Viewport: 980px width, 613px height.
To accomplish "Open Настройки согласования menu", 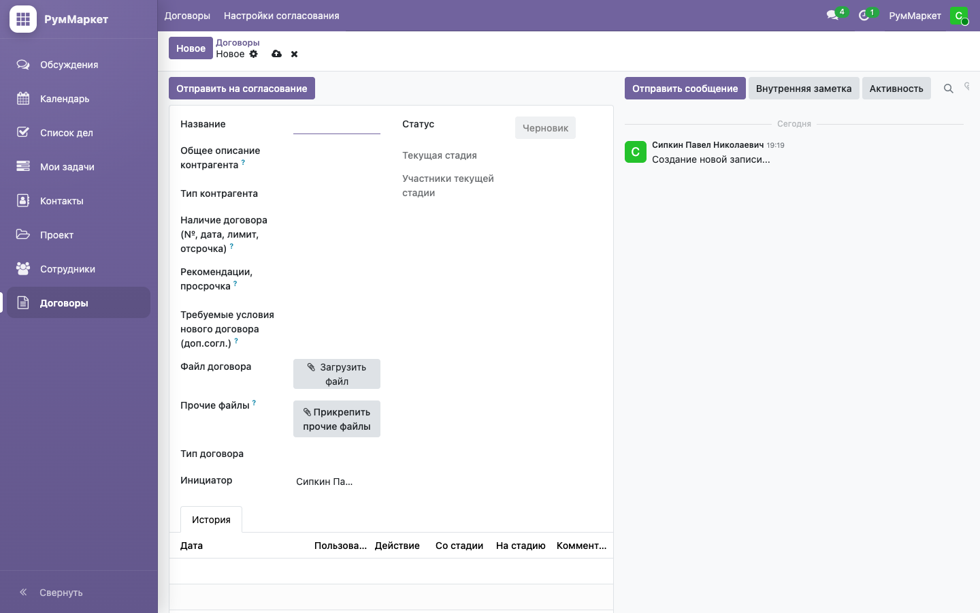I will point(282,16).
